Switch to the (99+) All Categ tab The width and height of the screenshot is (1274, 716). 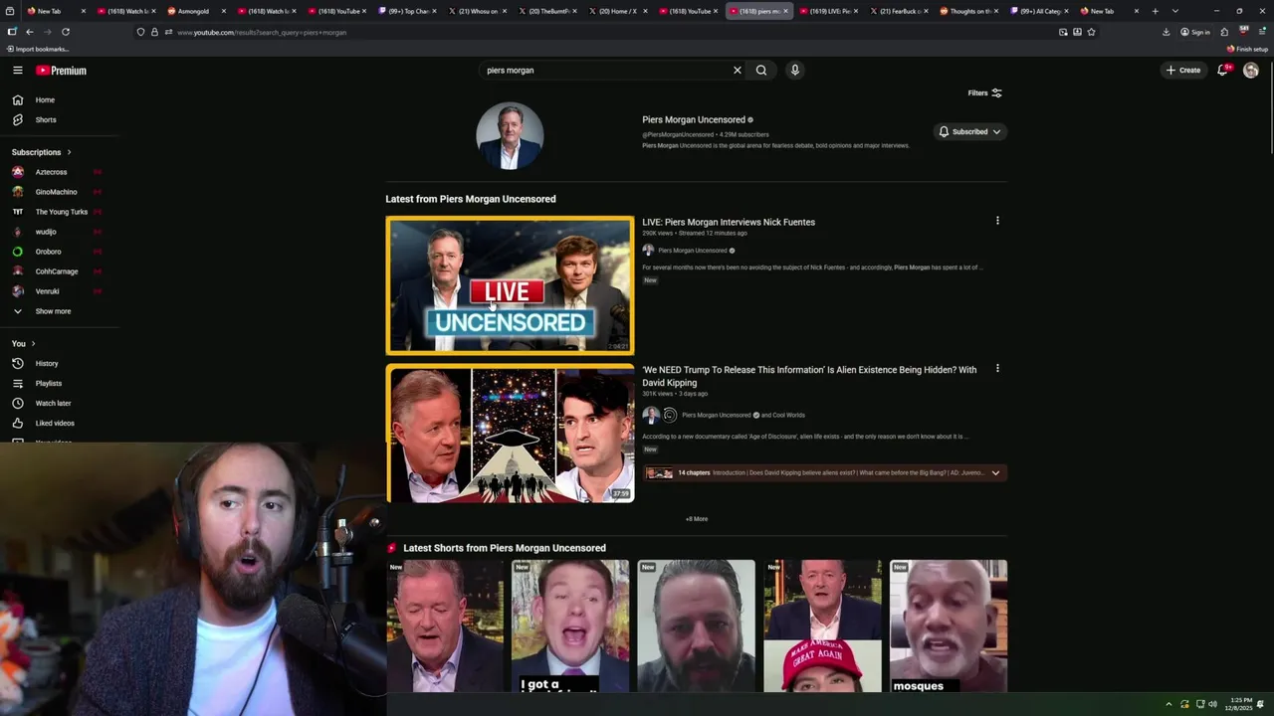(1038, 11)
